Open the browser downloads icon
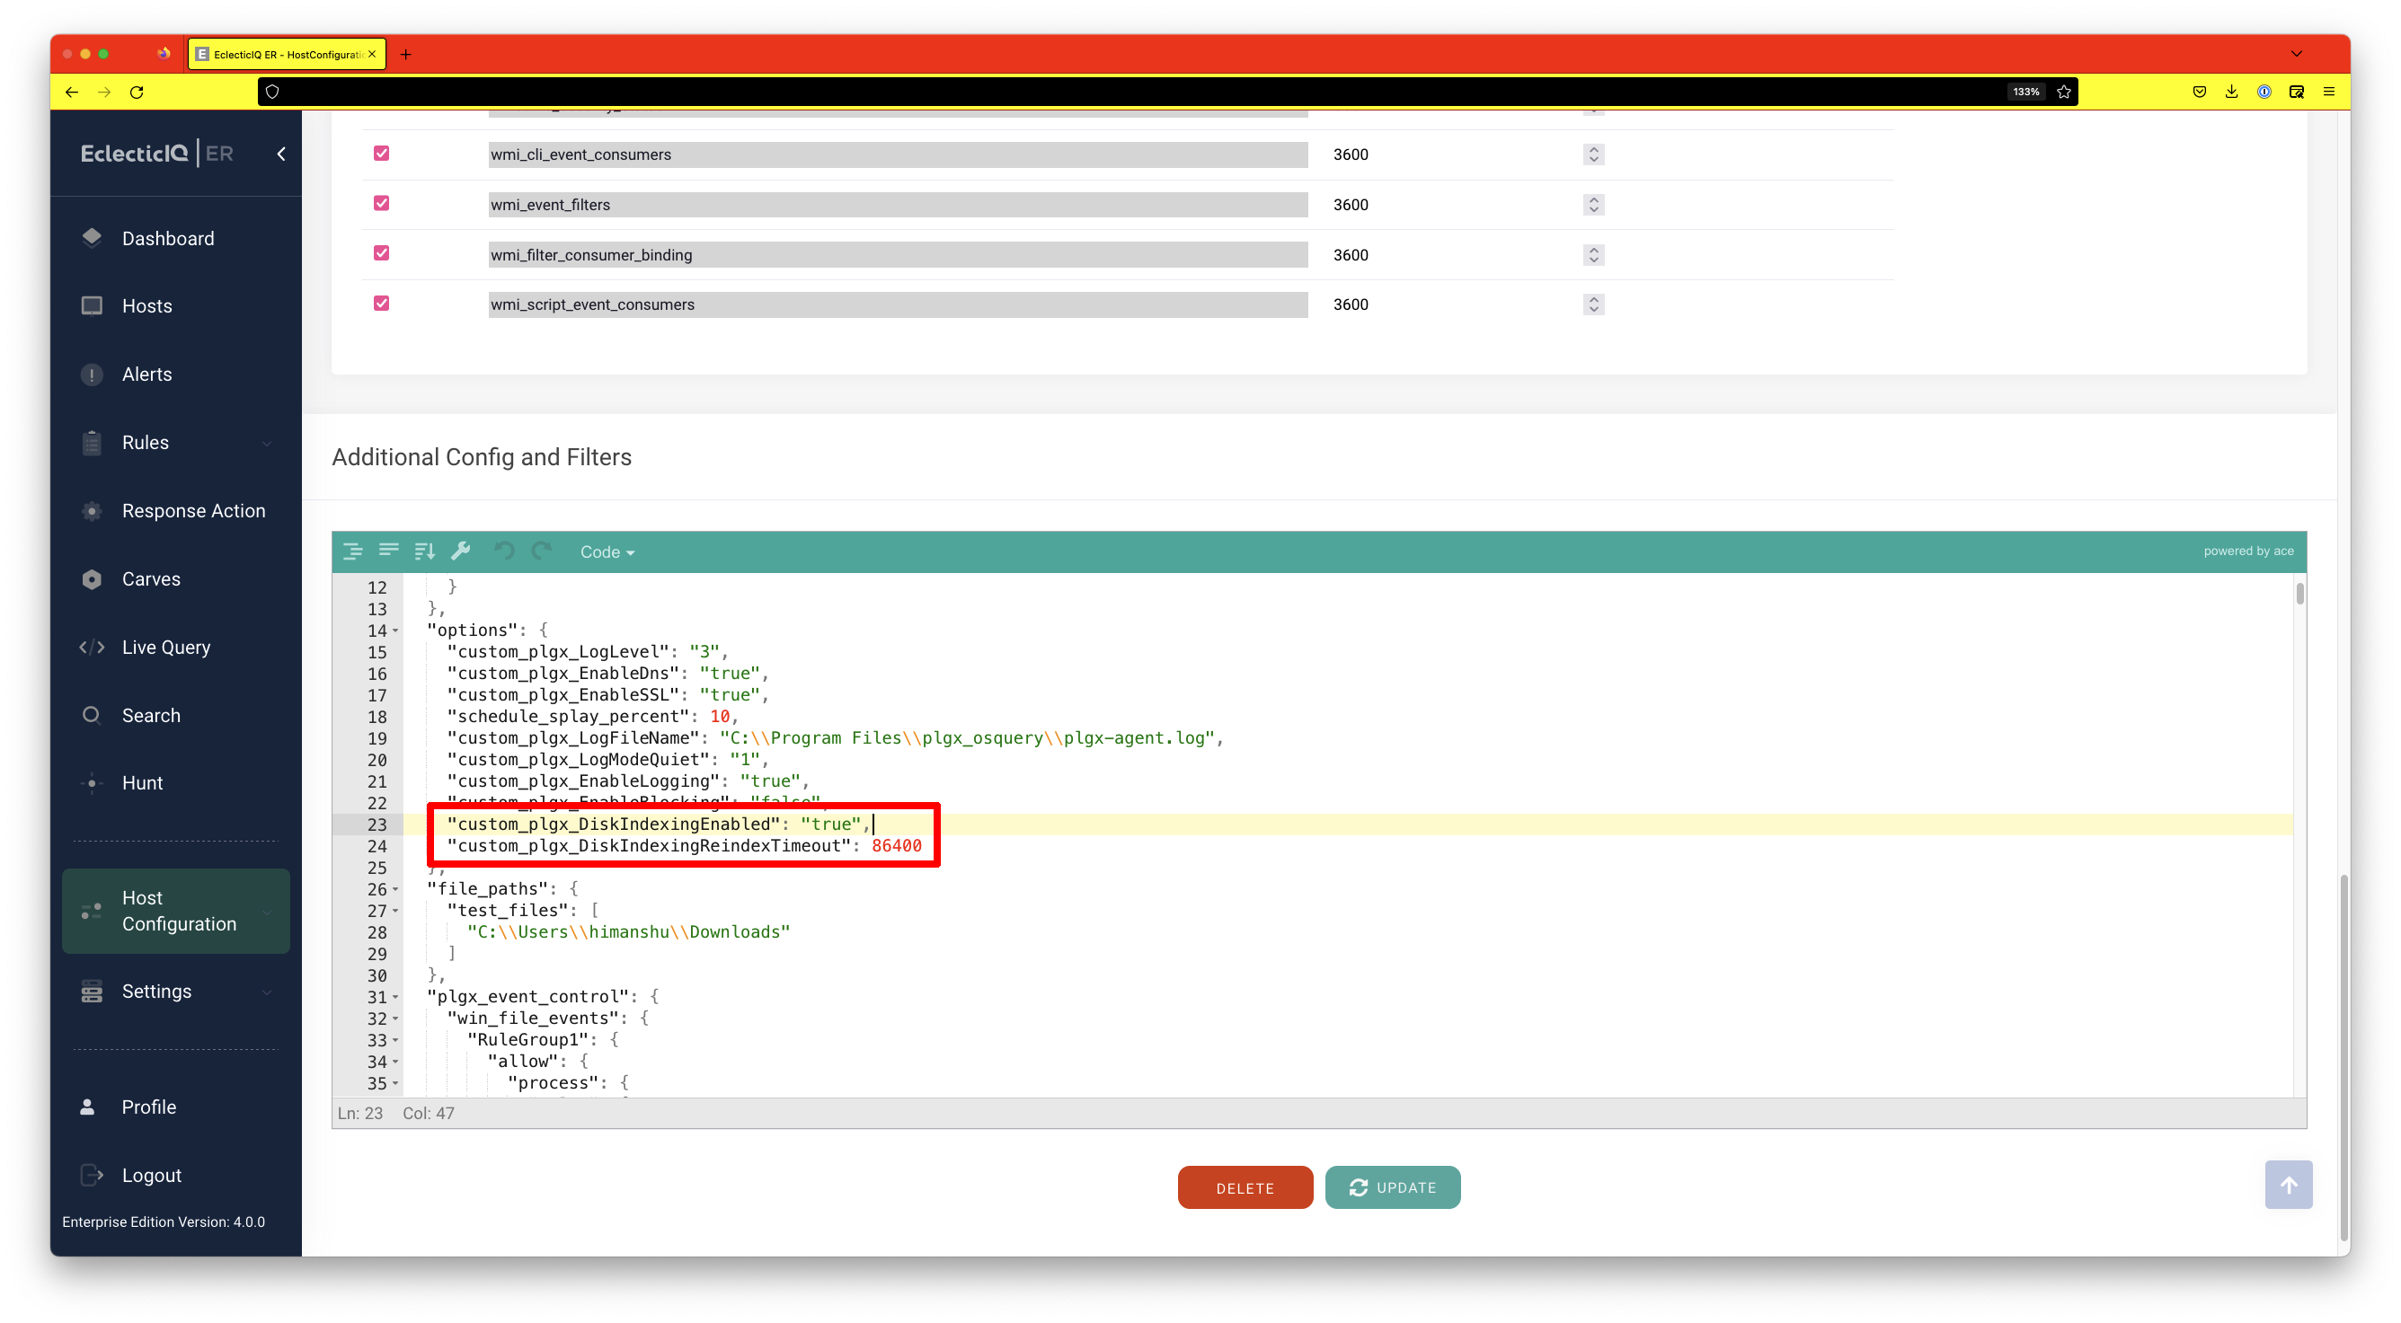 pos(2231,92)
